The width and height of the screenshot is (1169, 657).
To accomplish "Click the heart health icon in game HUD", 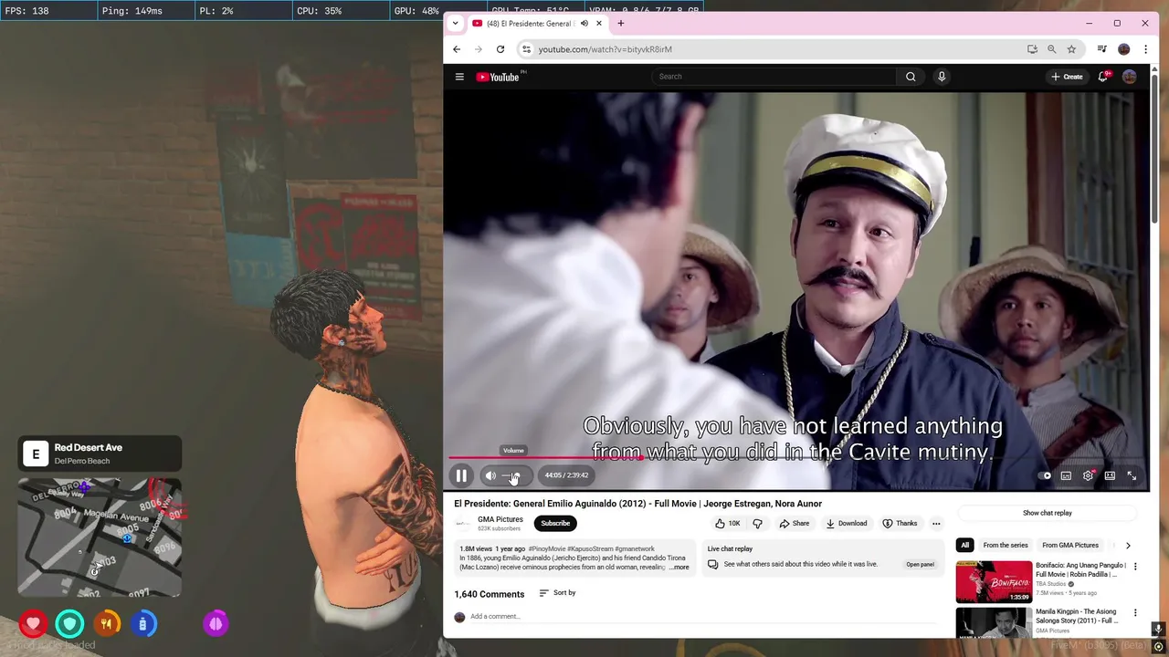I will coord(34,624).
